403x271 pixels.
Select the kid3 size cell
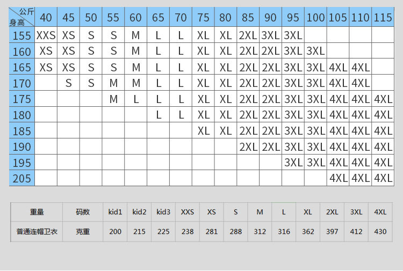point(163,212)
